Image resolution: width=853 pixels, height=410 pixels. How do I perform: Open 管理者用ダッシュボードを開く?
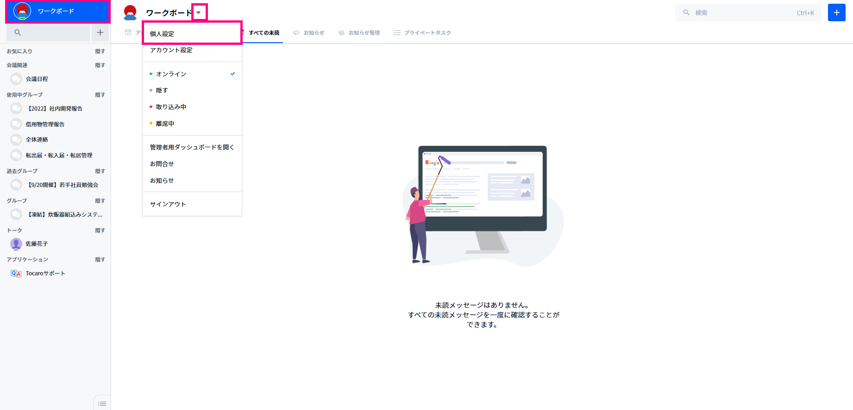pyautogui.click(x=192, y=147)
